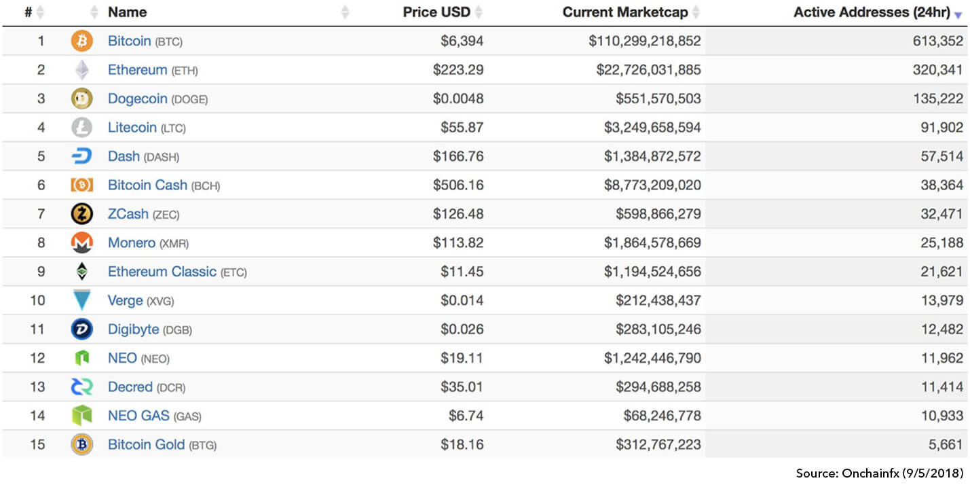The width and height of the screenshot is (970, 485).
Task: Click the Digibyte logo icon
Action: click(81, 329)
